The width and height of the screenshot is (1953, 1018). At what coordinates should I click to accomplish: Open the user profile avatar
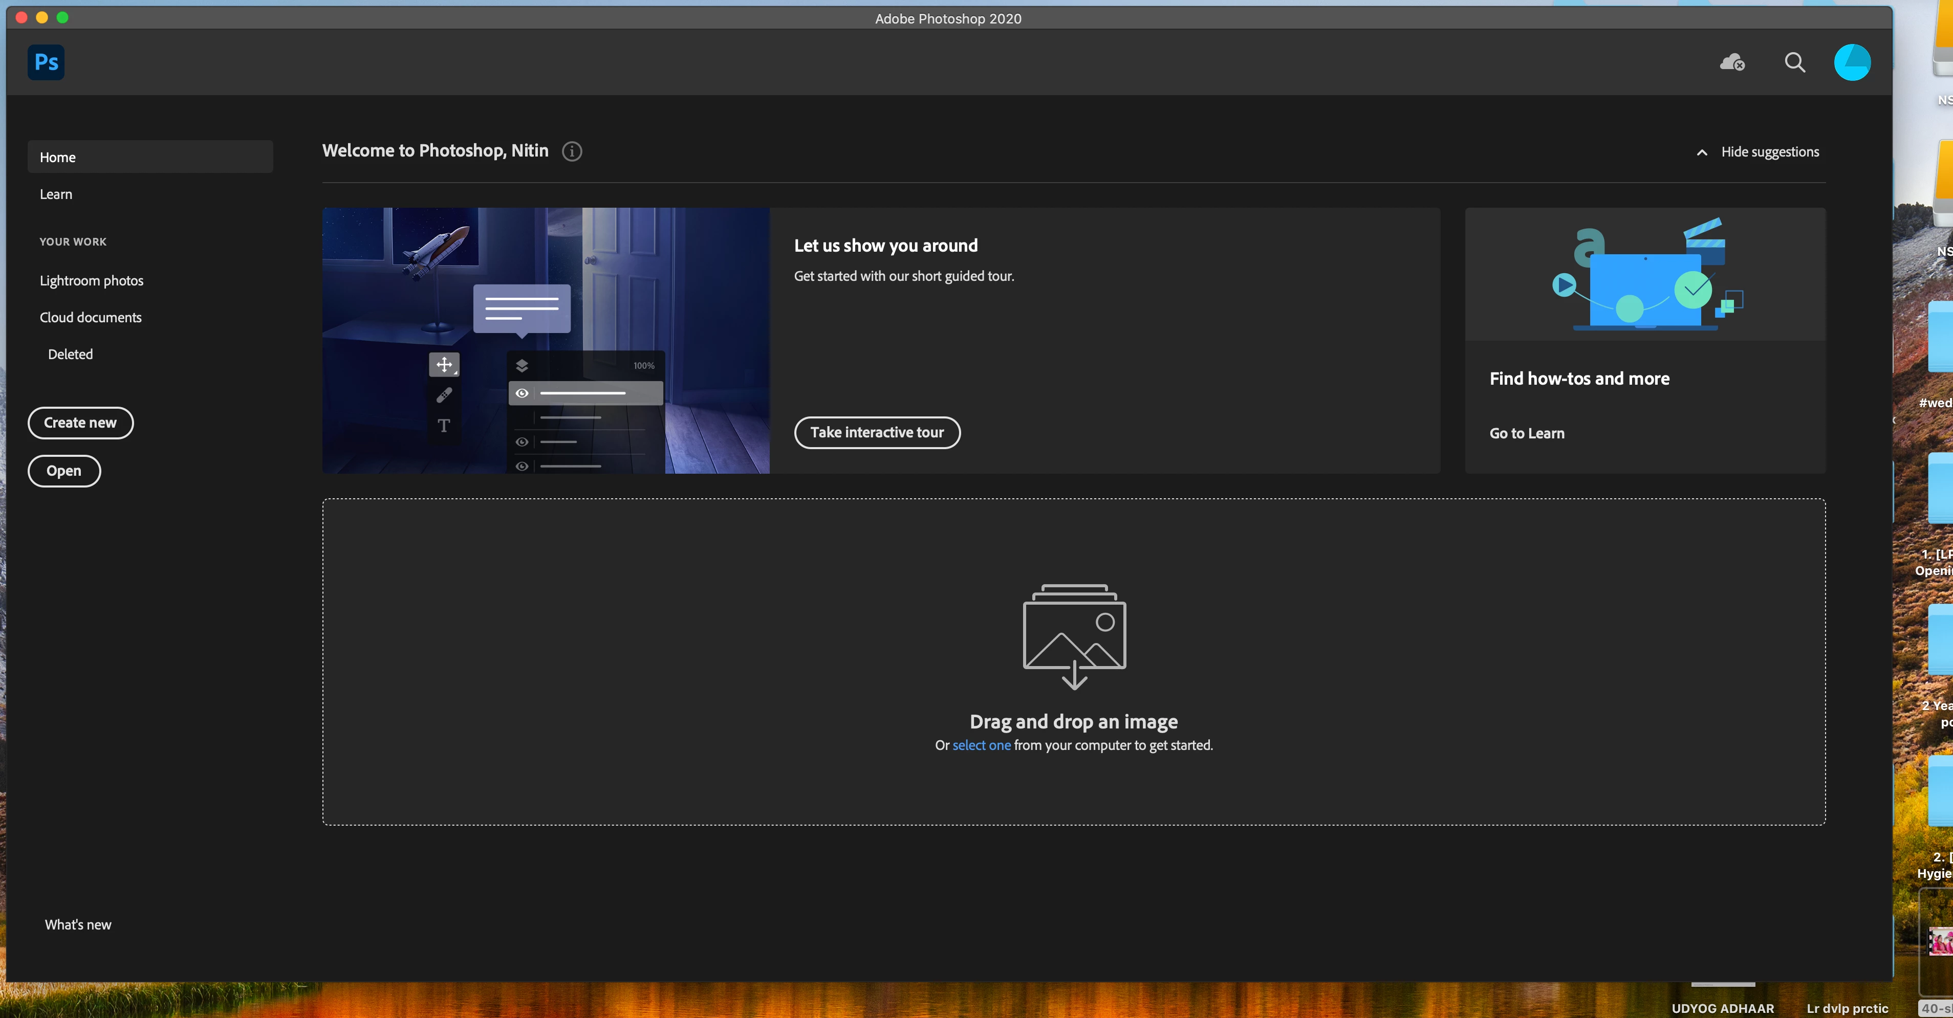coord(1851,62)
